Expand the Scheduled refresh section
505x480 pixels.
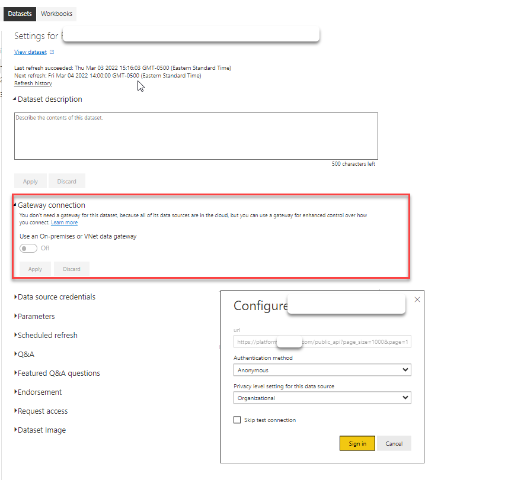point(46,336)
